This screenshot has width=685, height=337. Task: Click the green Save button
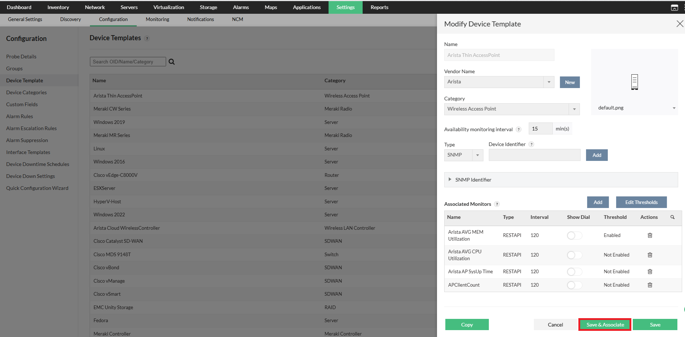click(655, 325)
